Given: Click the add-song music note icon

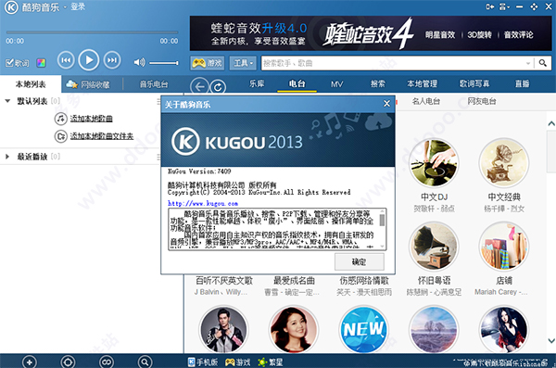Looking at the screenshot, I should click(60, 119).
